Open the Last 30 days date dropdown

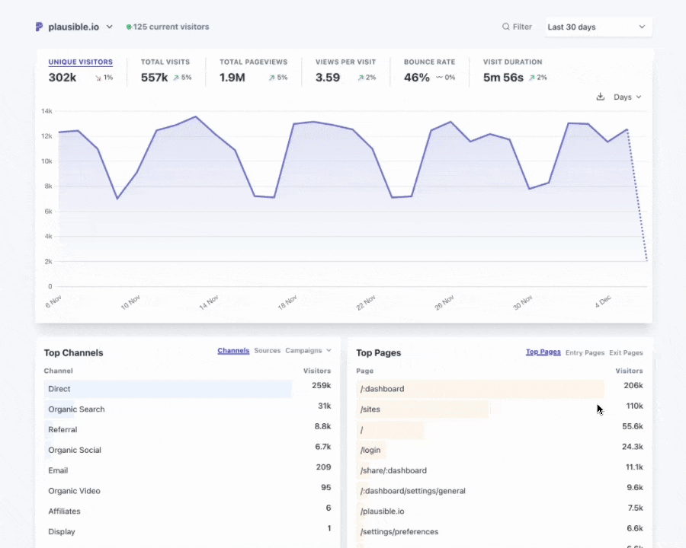(598, 27)
